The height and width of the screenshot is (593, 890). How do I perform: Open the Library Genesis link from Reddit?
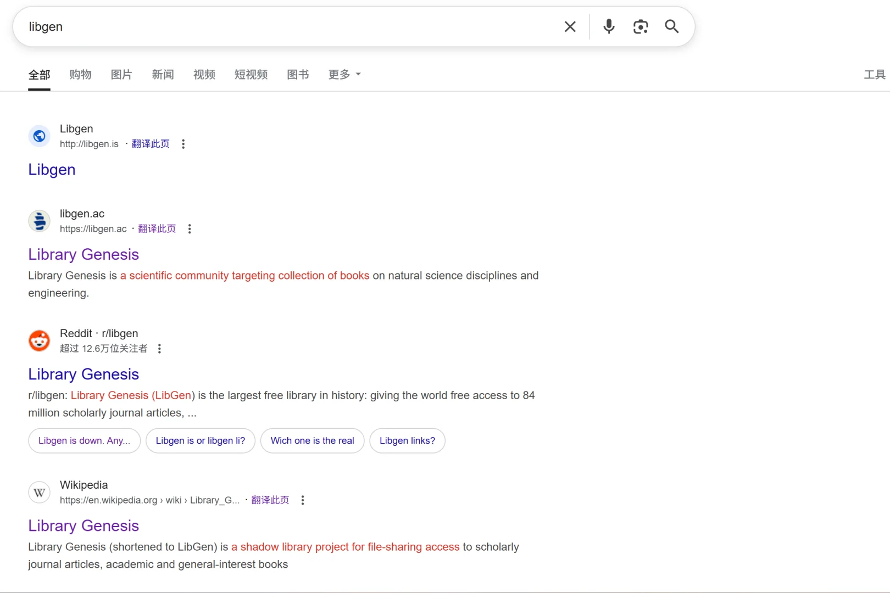click(x=84, y=374)
